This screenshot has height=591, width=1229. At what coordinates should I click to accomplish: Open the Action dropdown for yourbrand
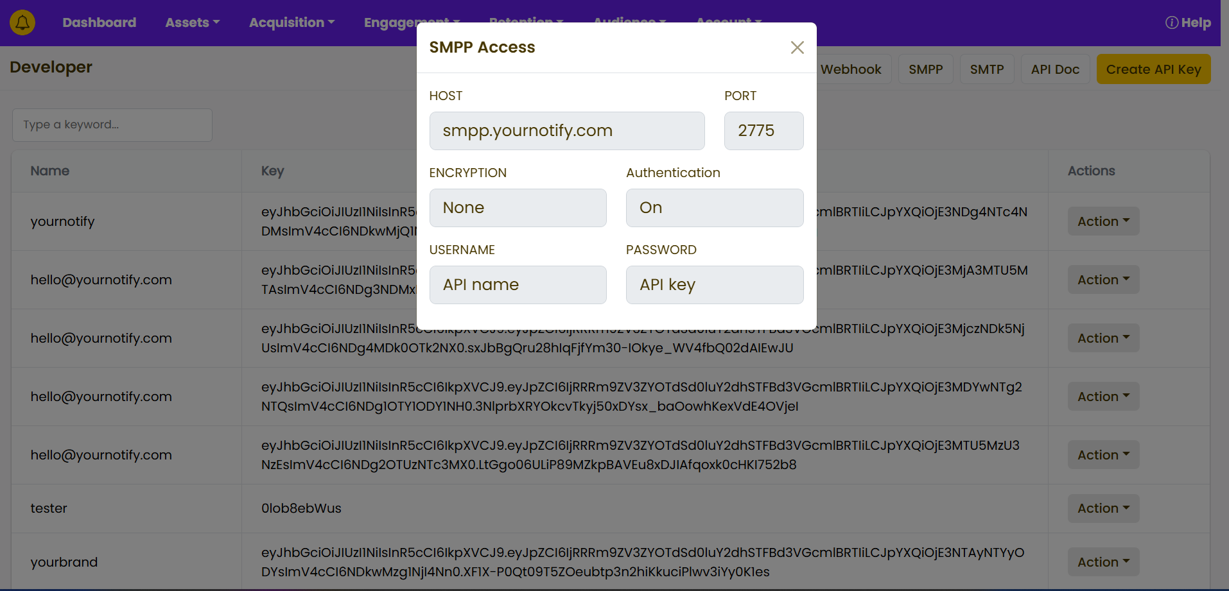pos(1103,562)
